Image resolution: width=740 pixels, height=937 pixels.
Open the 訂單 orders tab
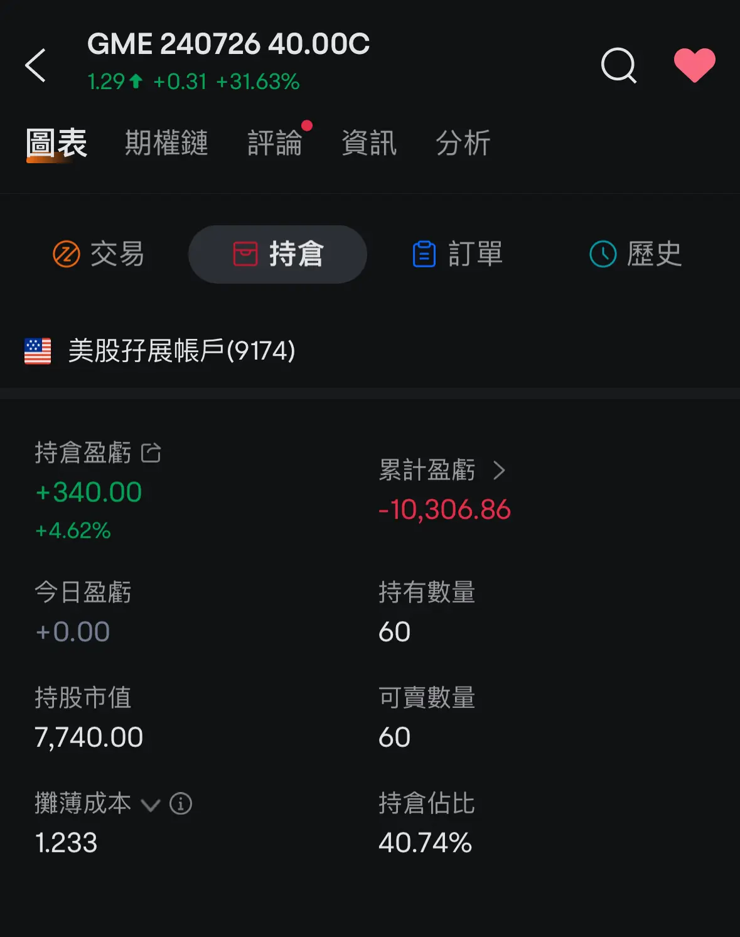458,254
